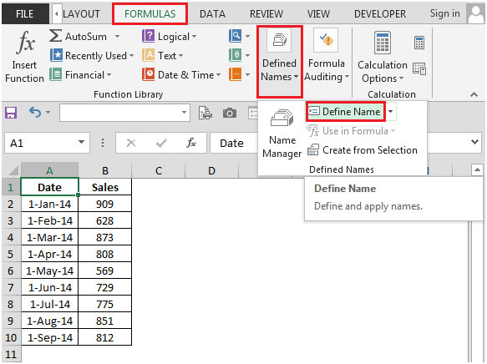Screen dimensions: 487x364
Task: Click the formula bar input showing Date
Action: (x=234, y=143)
